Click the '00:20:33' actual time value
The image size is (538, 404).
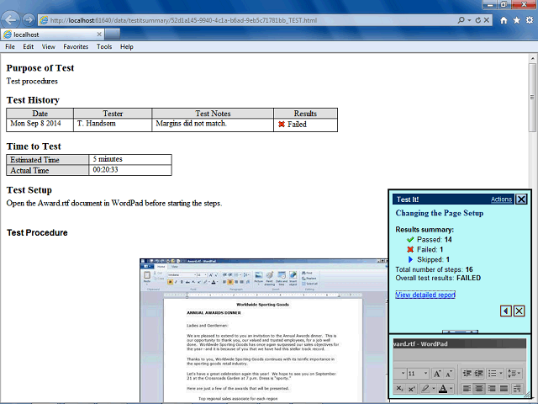pyautogui.click(x=105, y=170)
